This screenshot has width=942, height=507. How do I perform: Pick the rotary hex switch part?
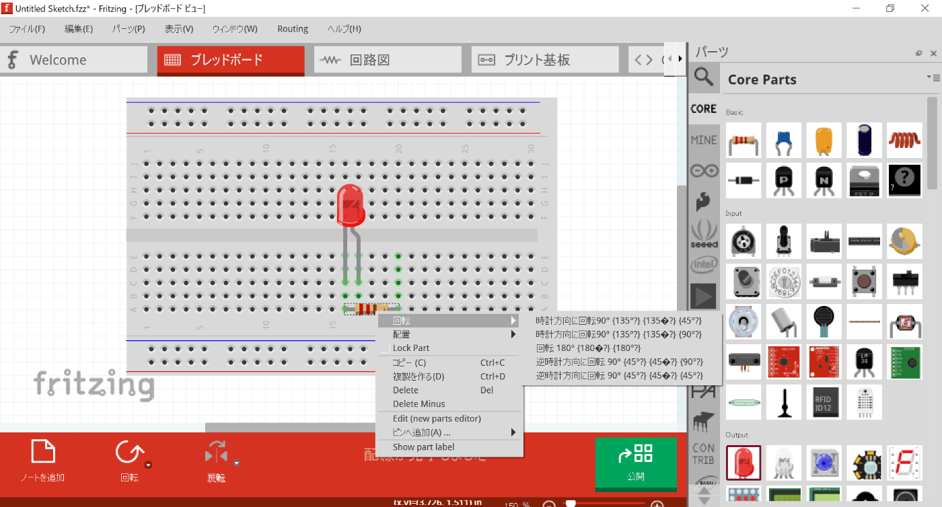pos(784,281)
